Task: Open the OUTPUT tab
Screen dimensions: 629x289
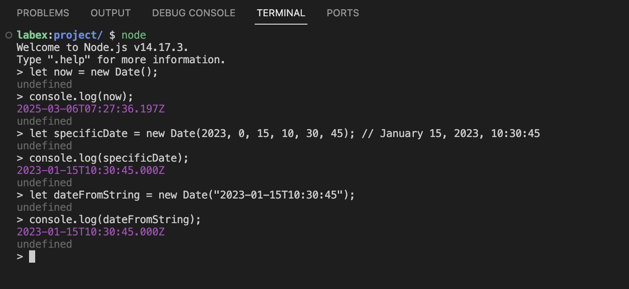Action: pyautogui.click(x=110, y=13)
